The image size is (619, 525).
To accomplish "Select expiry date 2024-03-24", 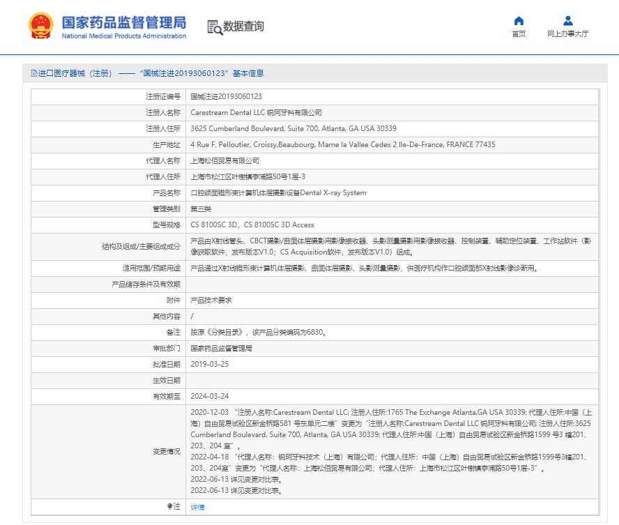I will click(x=210, y=396).
